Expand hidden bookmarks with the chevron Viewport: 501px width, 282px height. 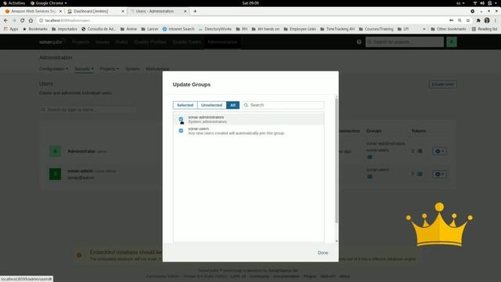point(424,29)
